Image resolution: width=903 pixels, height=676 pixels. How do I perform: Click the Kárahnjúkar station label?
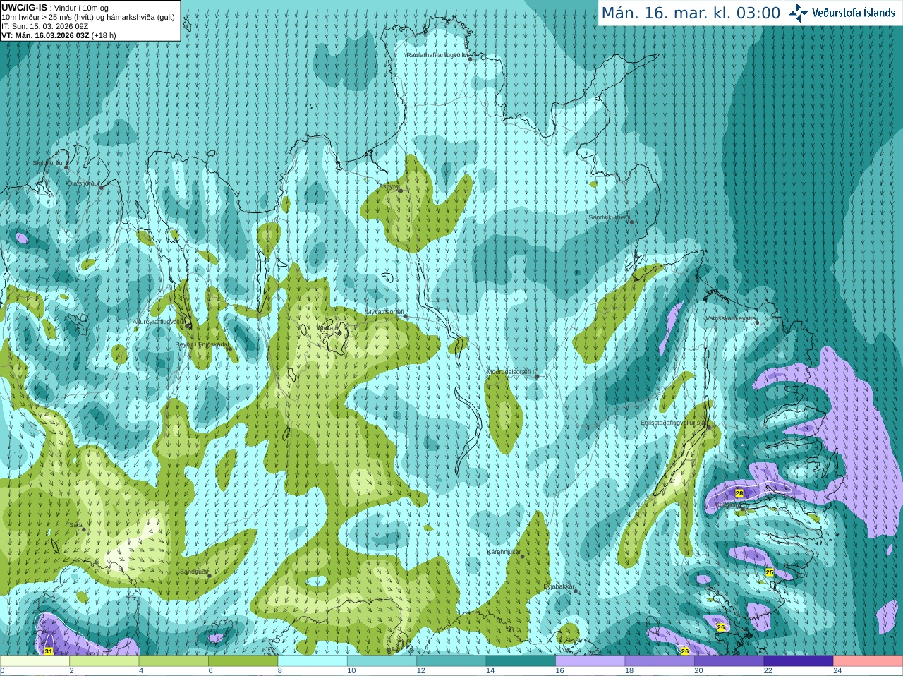click(x=504, y=552)
